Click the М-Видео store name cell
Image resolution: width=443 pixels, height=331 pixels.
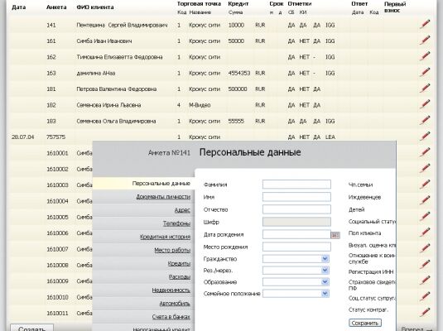point(200,105)
